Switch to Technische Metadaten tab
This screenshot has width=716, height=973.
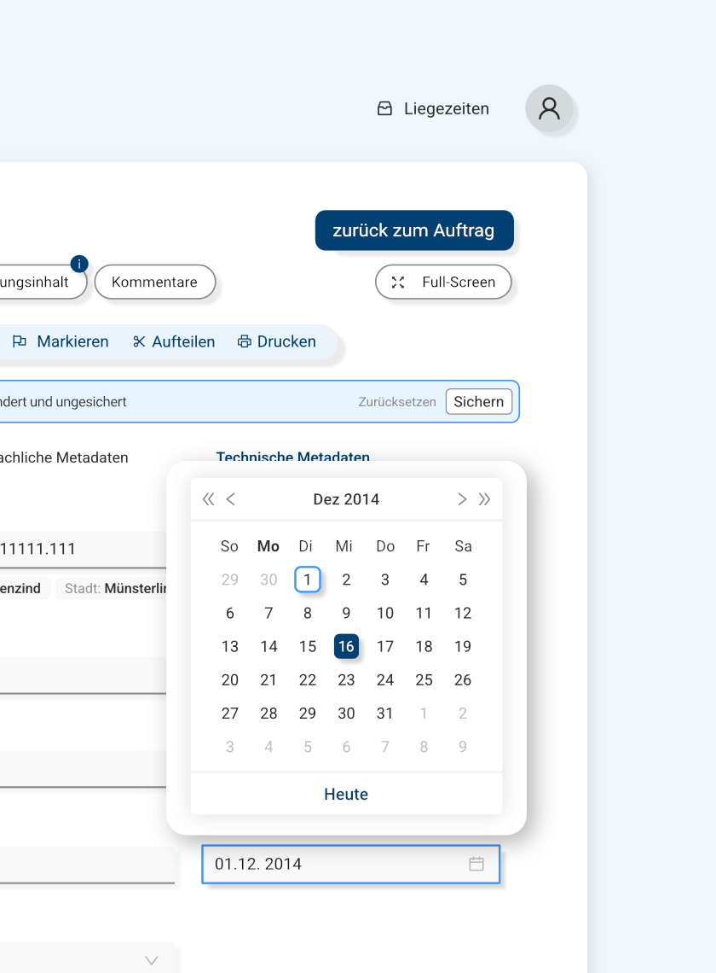(292, 456)
